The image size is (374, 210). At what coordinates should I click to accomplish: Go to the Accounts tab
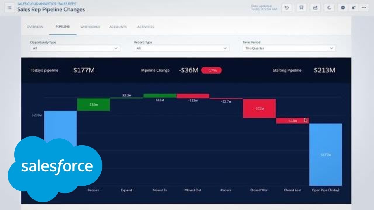point(118,27)
